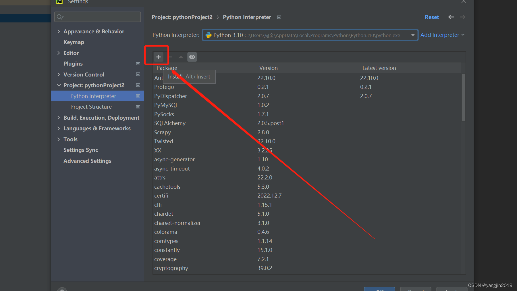This screenshot has width=517, height=291.
Task: Click the package list vertical scrollbar
Action: pyautogui.click(x=463, y=97)
